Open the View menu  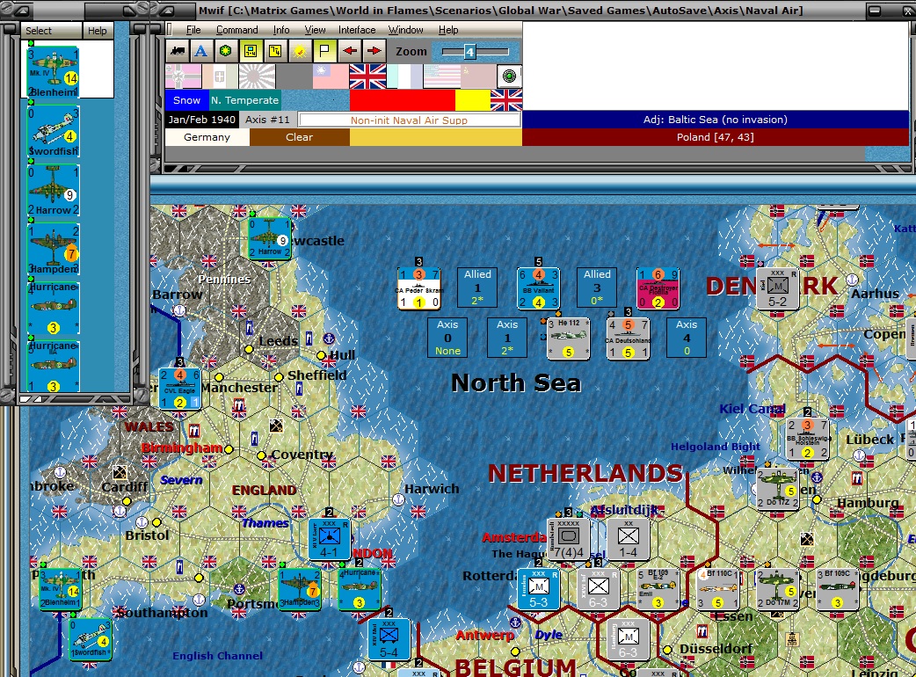315,30
